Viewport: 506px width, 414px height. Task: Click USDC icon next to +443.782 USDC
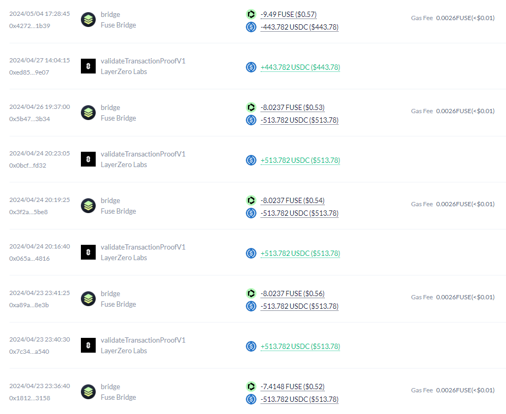[x=251, y=67]
